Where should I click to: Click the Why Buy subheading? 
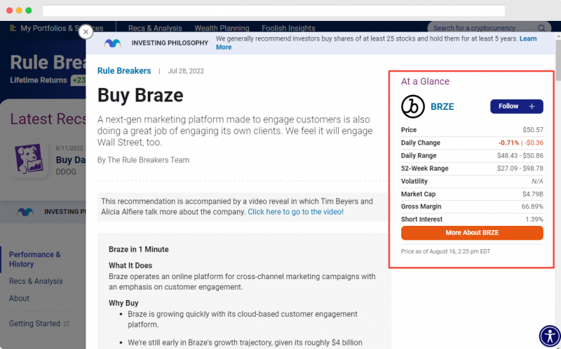pyautogui.click(x=123, y=303)
